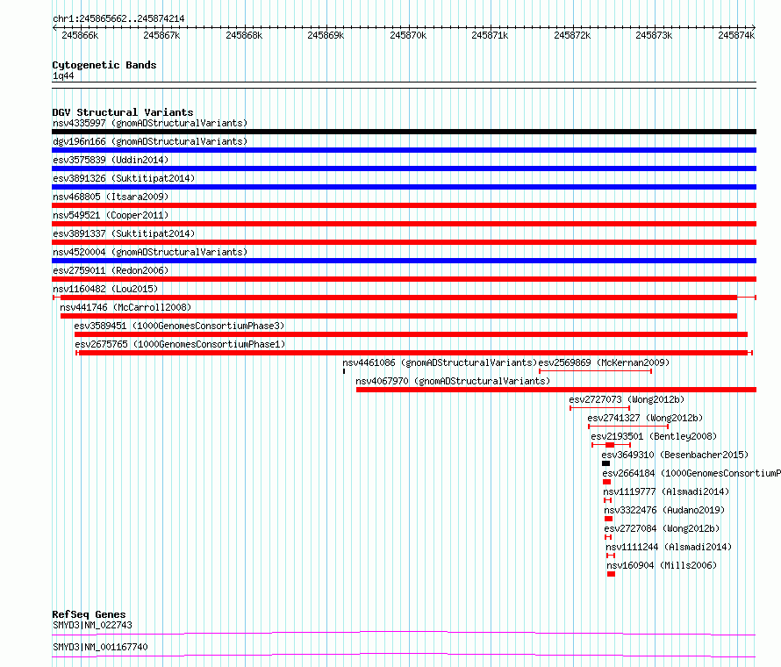The width and height of the screenshot is (781, 667).
Task: Click the nsv3322476 (Audano2019) label
Action: pyautogui.click(x=664, y=510)
